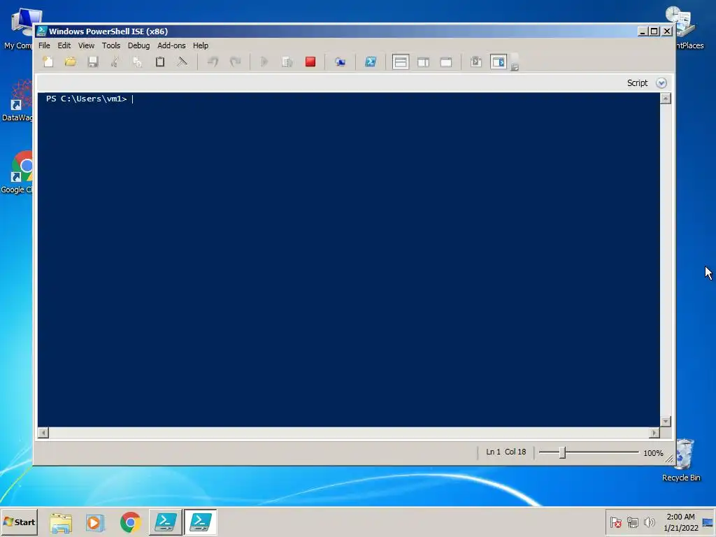Open the View menu

point(86,45)
